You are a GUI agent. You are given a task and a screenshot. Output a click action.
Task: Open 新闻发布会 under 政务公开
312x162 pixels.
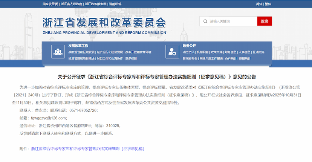coord(190,58)
